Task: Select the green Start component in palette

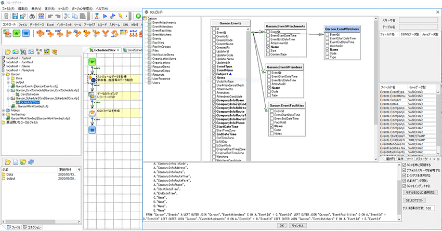Action: click(17, 34)
